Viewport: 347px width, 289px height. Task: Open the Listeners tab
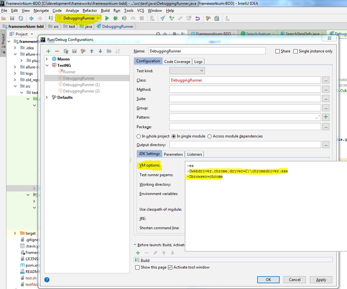pos(195,154)
